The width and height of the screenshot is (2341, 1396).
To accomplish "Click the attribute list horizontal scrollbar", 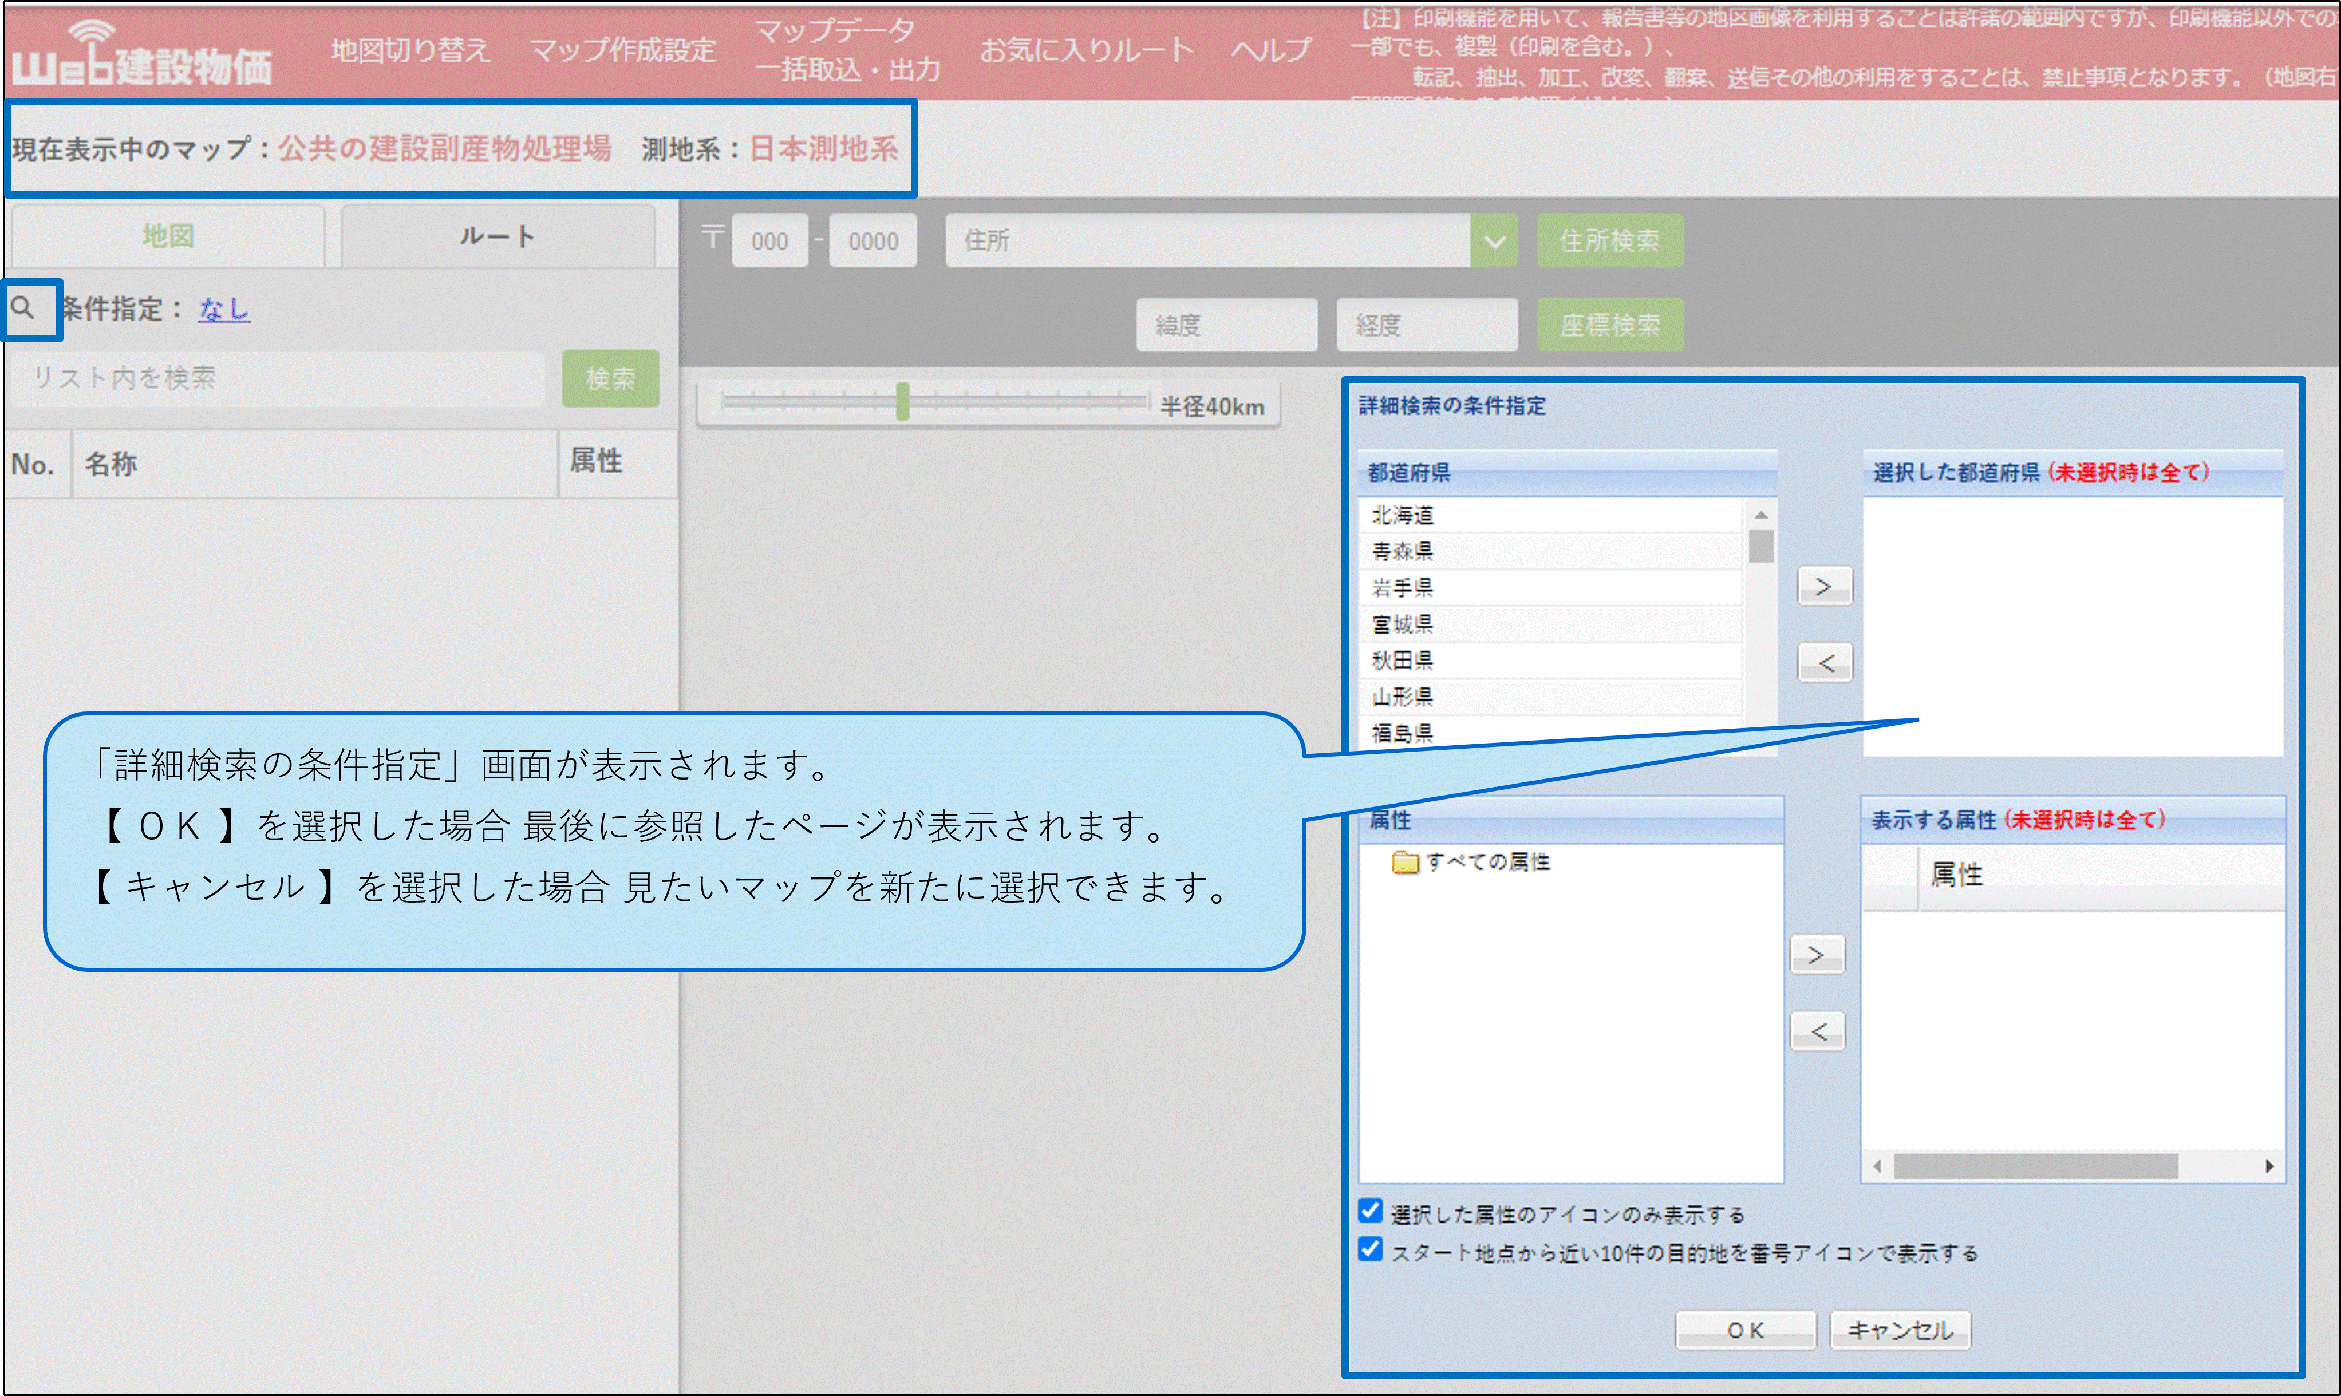I will click(2035, 1166).
